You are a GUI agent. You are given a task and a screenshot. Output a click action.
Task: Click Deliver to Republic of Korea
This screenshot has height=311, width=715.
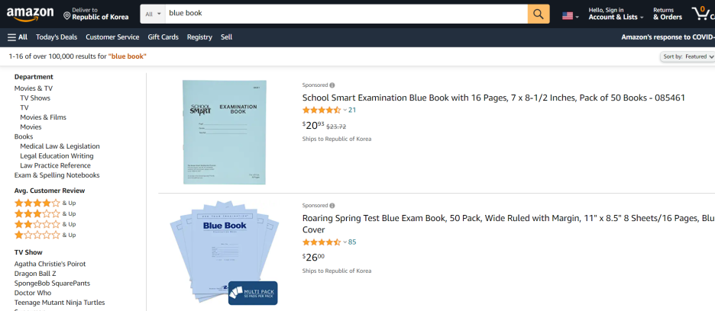pos(96,14)
